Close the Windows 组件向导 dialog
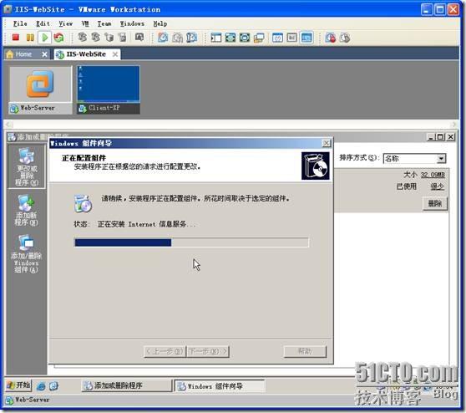 coord(327,144)
